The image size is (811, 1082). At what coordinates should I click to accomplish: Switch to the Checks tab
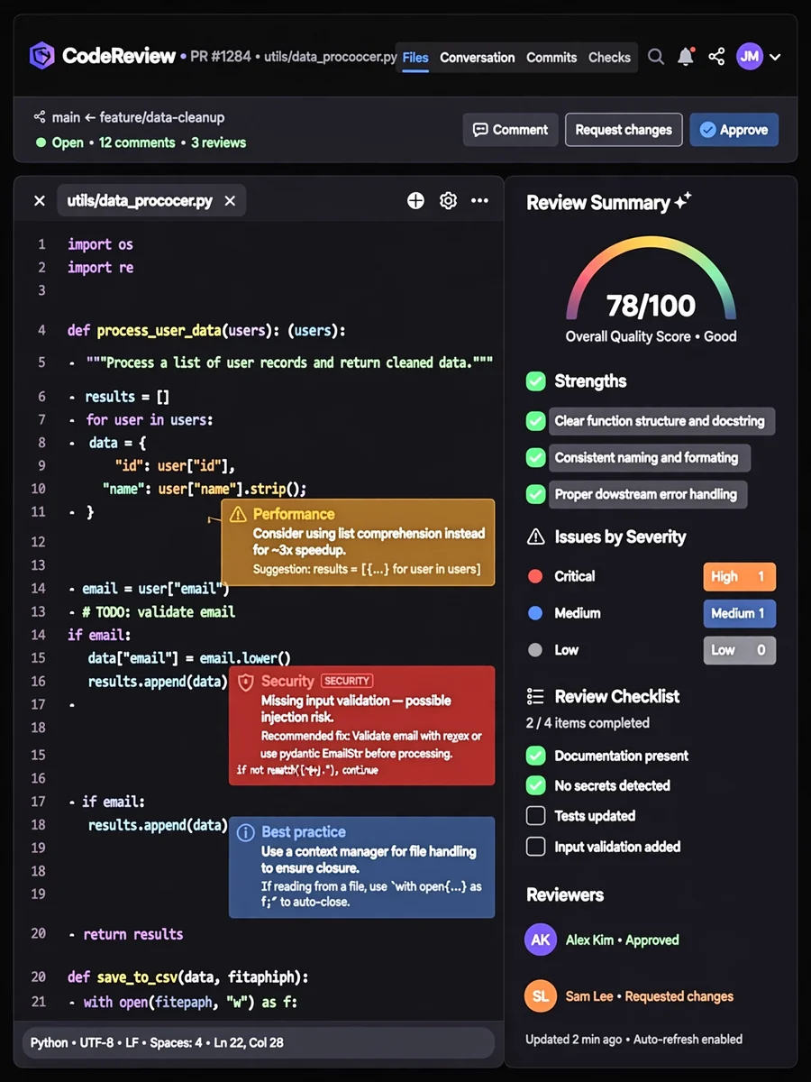tap(609, 57)
